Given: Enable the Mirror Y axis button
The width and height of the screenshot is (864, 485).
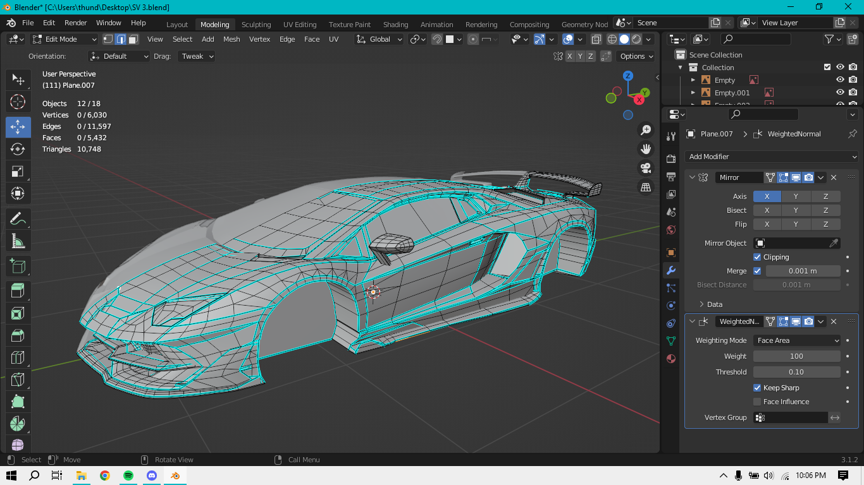Looking at the screenshot, I should click(796, 196).
